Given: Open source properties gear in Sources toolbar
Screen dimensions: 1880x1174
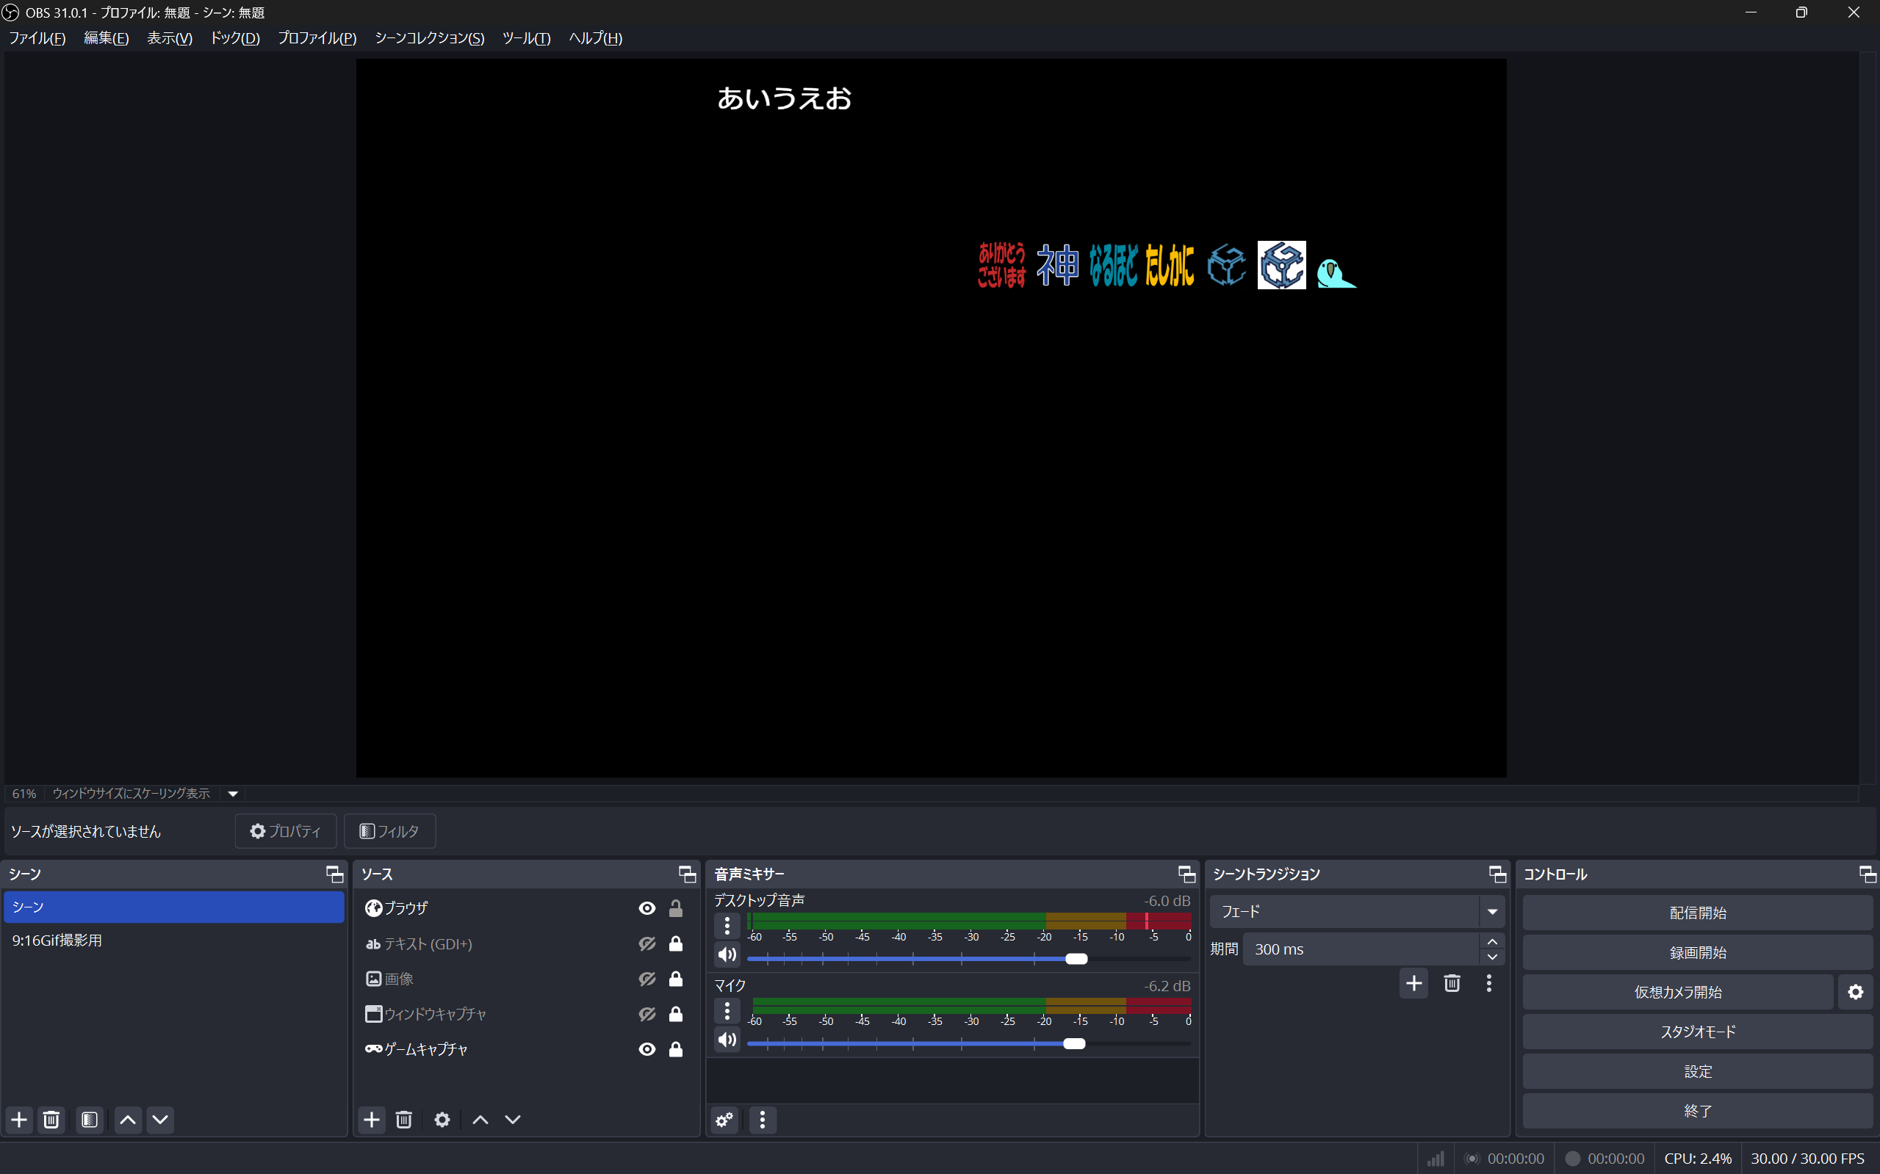Looking at the screenshot, I should click(442, 1120).
